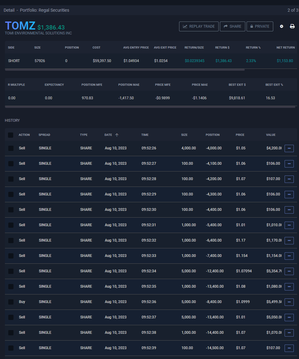Sort history by Time column
This screenshot has height=359, width=299.
145,135
